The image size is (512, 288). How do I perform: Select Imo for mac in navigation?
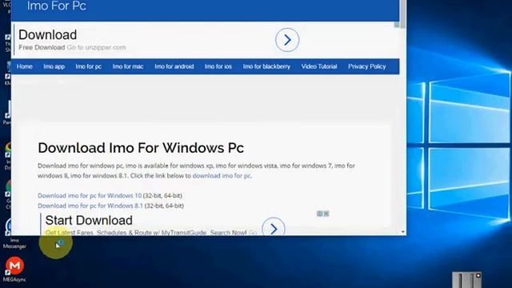pos(128,66)
